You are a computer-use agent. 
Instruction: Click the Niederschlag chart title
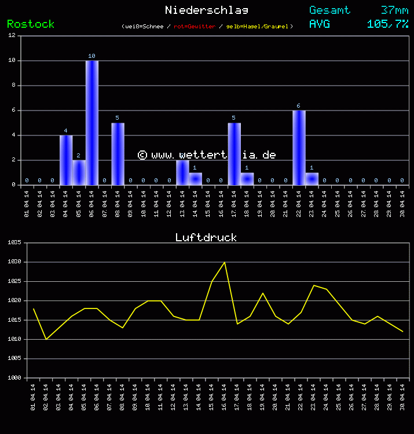(207, 10)
